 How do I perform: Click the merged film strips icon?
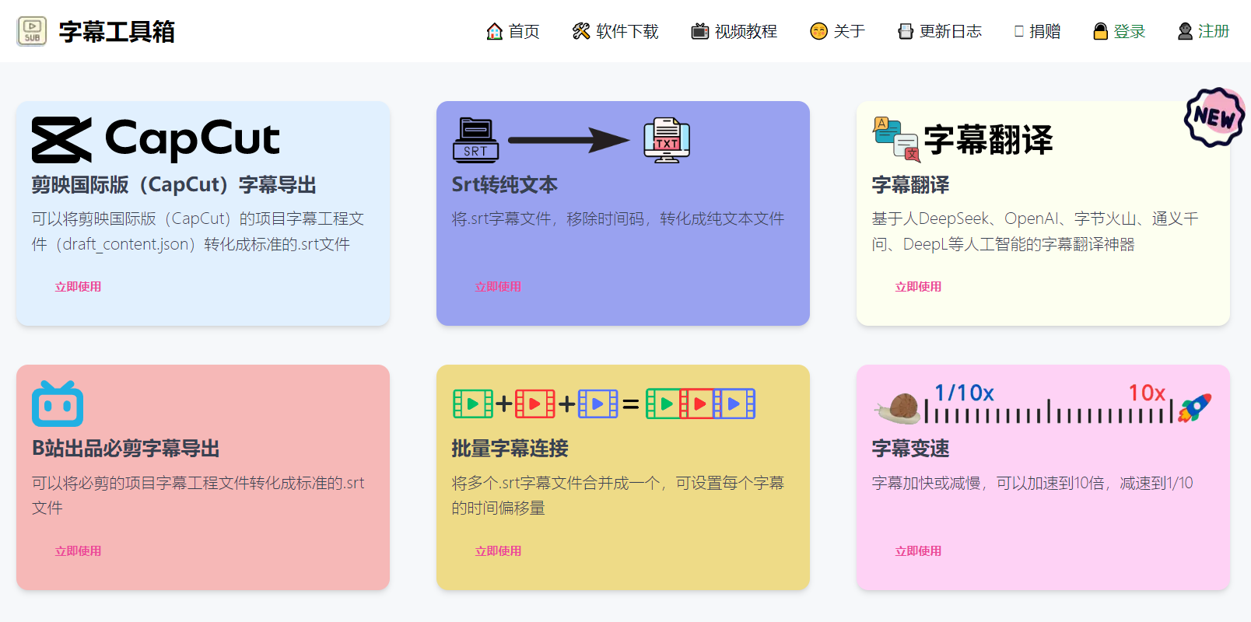pyautogui.click(x=700, y=404)
